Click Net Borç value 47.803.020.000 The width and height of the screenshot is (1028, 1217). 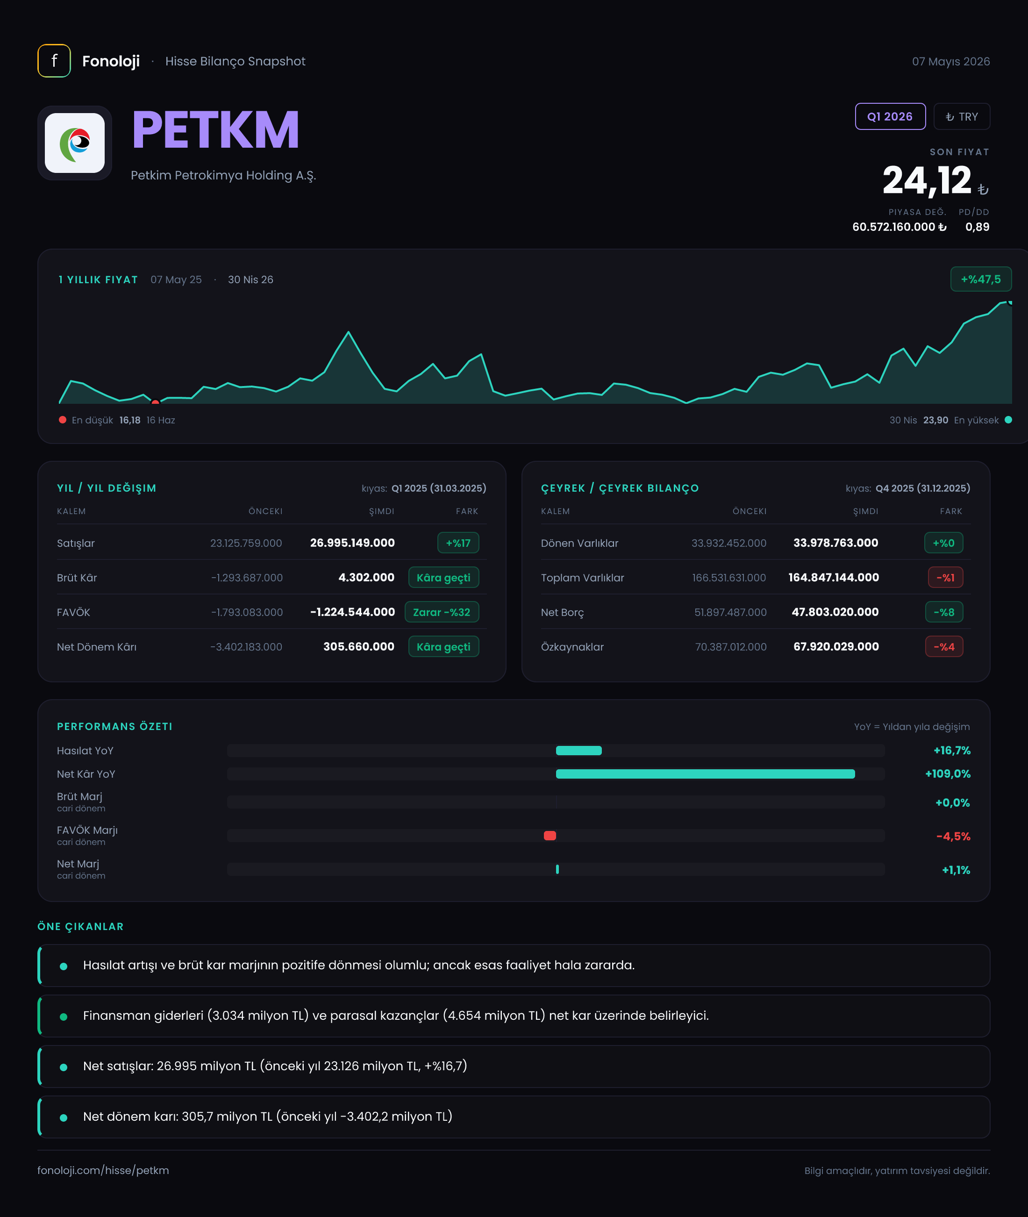click(835, 612)
